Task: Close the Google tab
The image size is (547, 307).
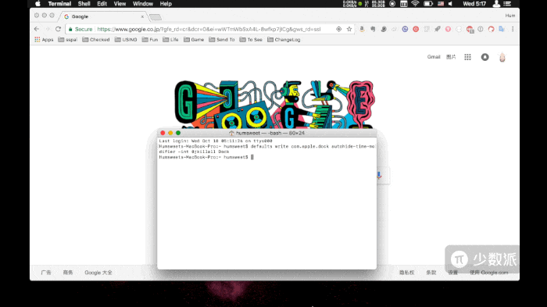Action: [142, 16]
